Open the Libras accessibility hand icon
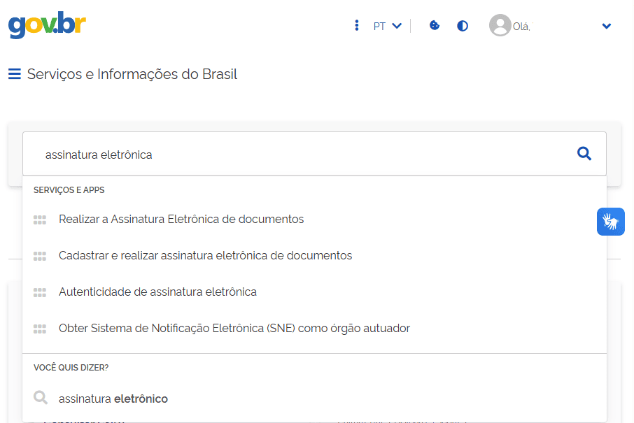The width and height of the screenshot is (634, 423). click(x=610, y=221)
